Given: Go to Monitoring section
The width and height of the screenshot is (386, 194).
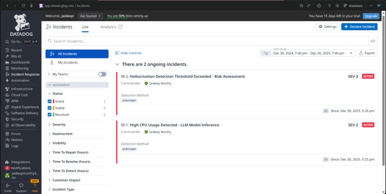Looking at the screenshot, I should [x=20, y=68].
